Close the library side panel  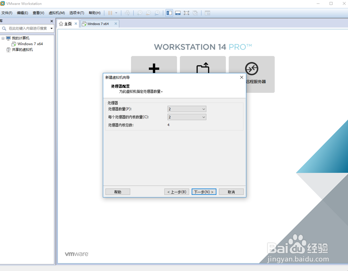tap(52, 21)
